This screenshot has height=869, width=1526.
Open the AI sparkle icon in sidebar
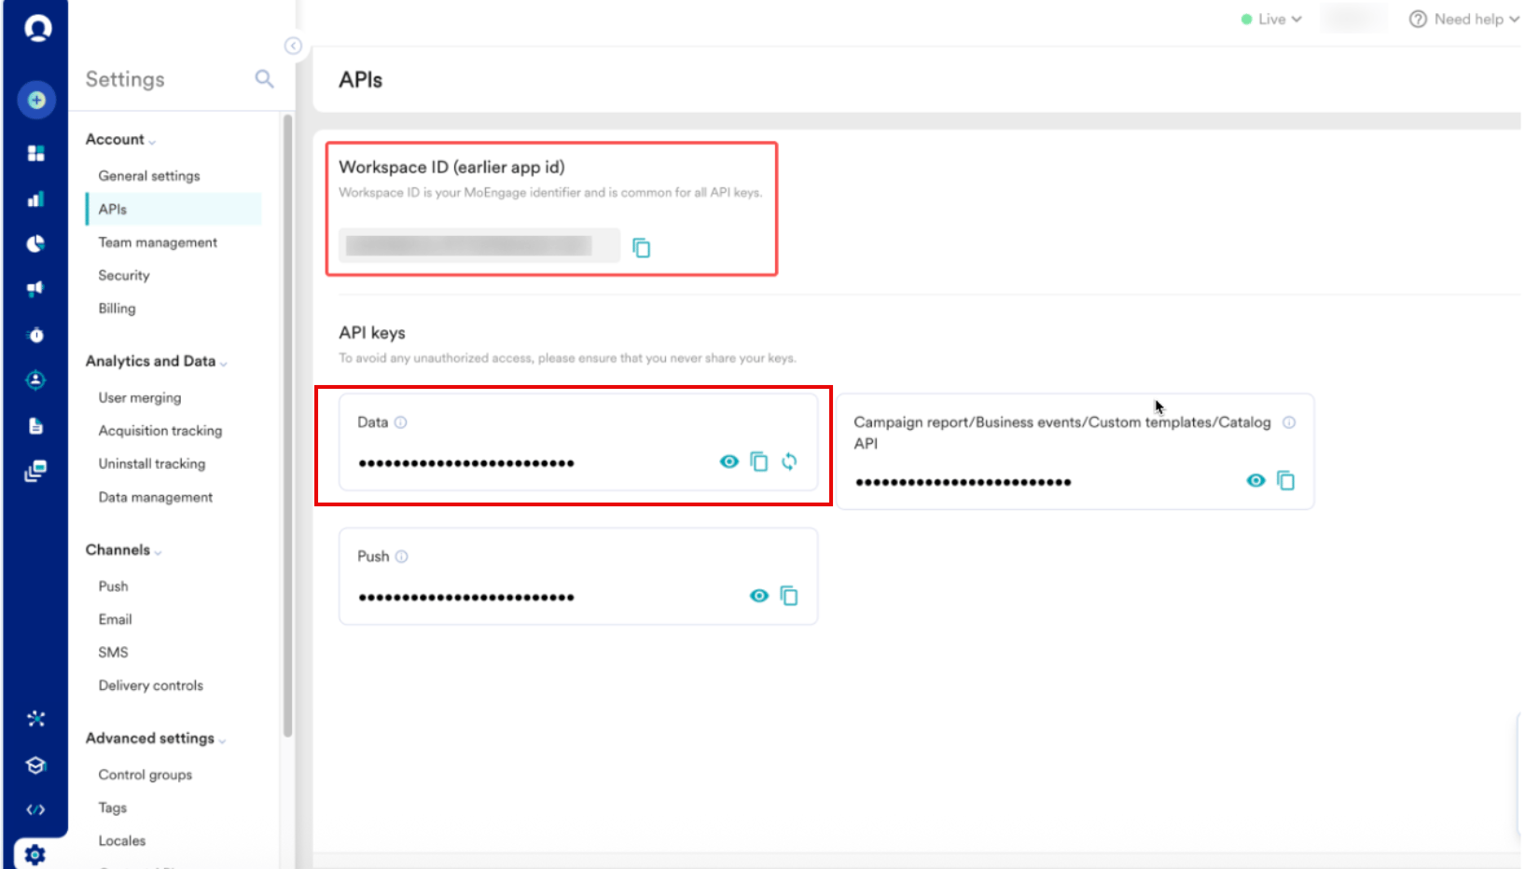(36, 719)
